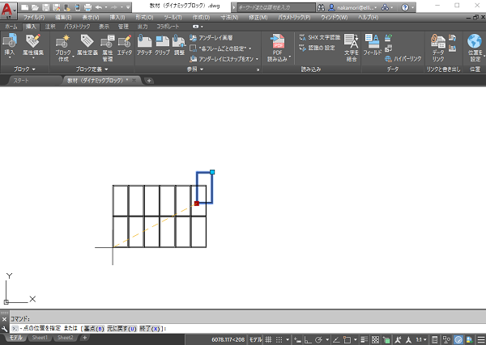Toggle object snap square icon in status bar
486x345 pixels.
pos(347,339)
